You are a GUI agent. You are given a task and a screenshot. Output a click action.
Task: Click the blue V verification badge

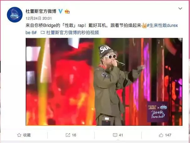click(x=61, y=11)
